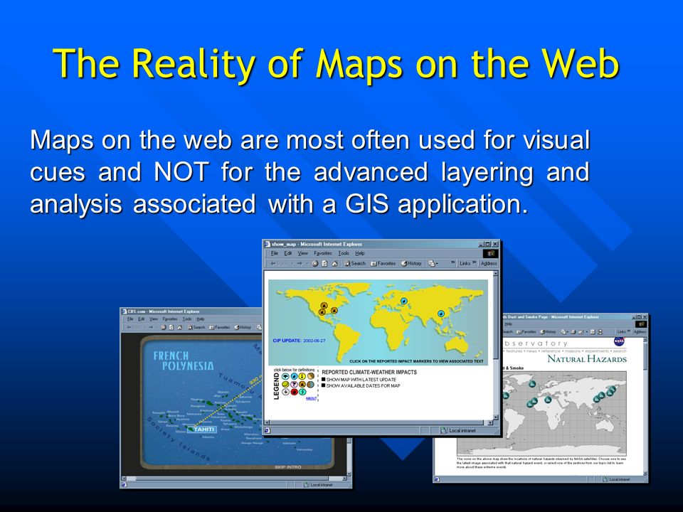Click Back arrow in show_map toolbar

pyautogui.click(x=273, y=263)
